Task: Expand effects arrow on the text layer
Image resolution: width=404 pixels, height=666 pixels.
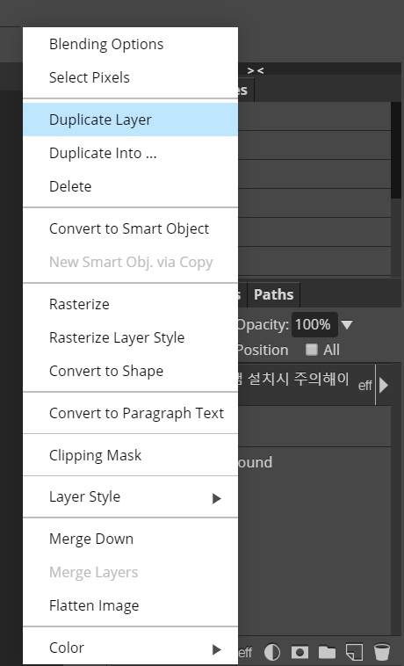Action: [x=384, y=385]
